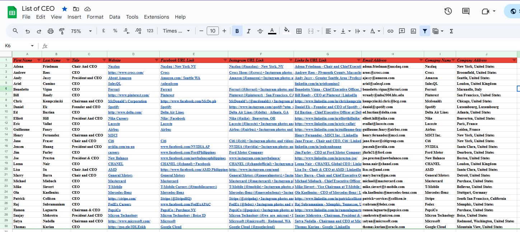Image resolution: width=520 pixels, height=232 pixels.
Task: Click the Name Box showing K6
Action: (x=17, y=46)
